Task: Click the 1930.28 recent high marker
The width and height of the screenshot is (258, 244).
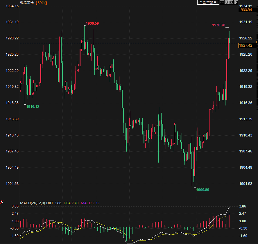Action: 218,26
